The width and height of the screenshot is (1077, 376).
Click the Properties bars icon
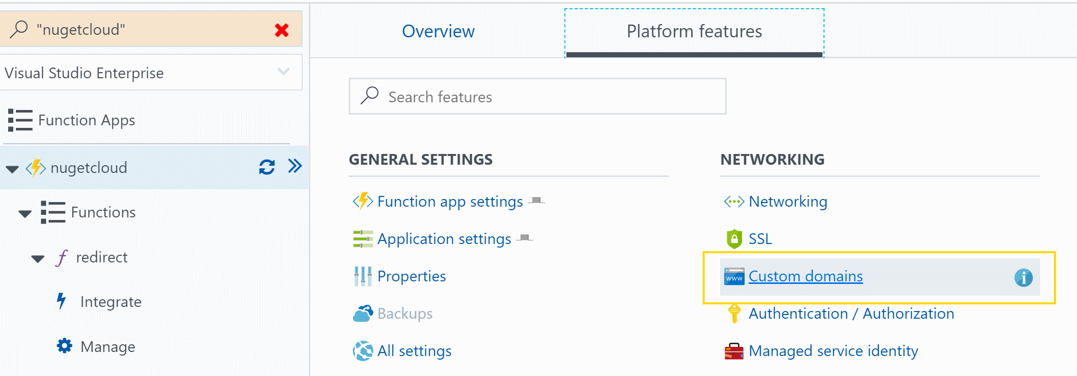pyautogui.click(x=363, y=276)
